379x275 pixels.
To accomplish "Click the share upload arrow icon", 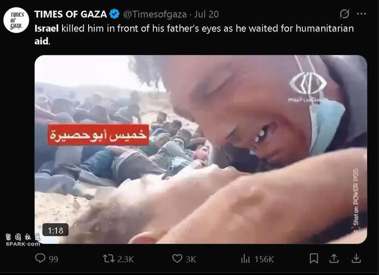I will 334,258.
